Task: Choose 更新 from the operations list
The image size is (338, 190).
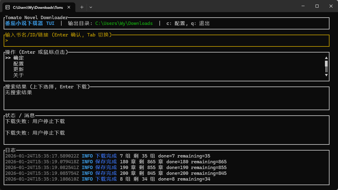Action: 19,70
